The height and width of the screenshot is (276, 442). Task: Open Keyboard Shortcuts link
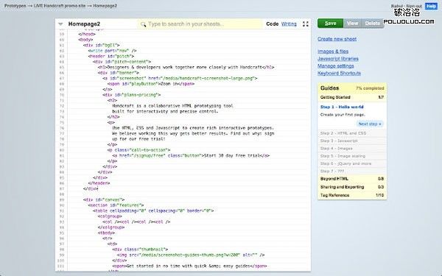[x=339, y=73]
